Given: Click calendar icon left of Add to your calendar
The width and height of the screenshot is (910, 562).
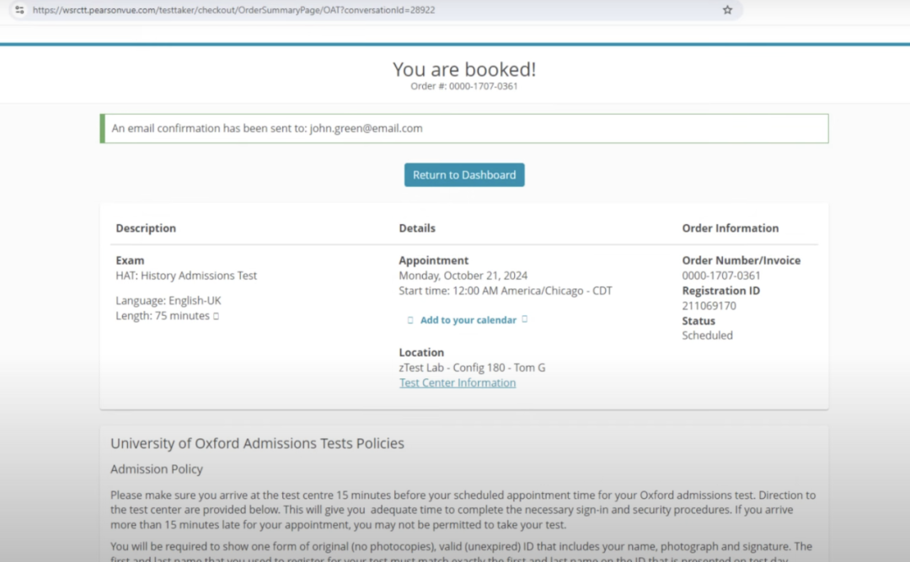Looking at the screenshot, I should point(410,320).
